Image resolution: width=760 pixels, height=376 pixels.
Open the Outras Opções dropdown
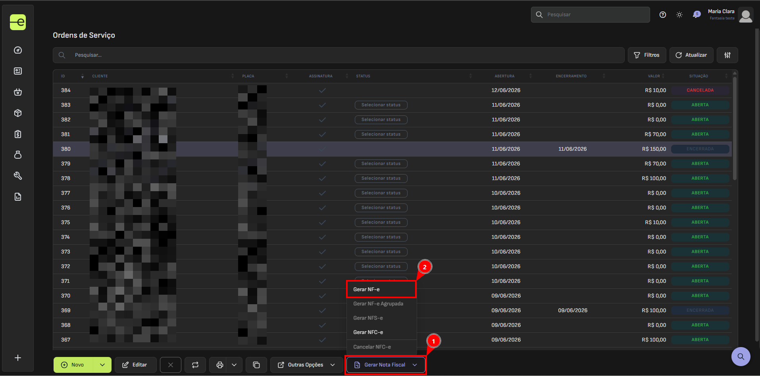(x=307, y=365)
